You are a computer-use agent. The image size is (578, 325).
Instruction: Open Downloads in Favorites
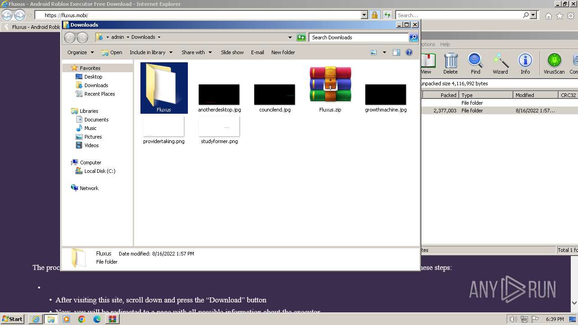tap(96, 85)
